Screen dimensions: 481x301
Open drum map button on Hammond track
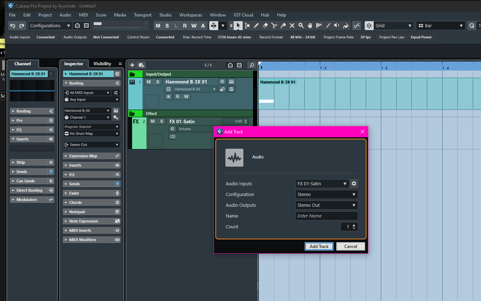232,89
